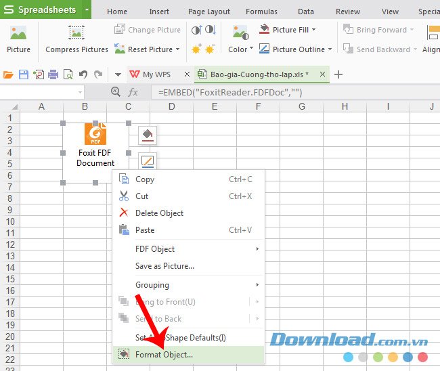
Task: Click the fx insert function icon
Action: (x=133, y=92)
